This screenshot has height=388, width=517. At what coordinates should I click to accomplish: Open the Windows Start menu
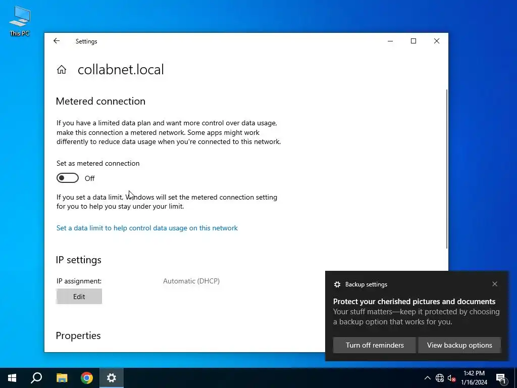[x=12, y=378]
